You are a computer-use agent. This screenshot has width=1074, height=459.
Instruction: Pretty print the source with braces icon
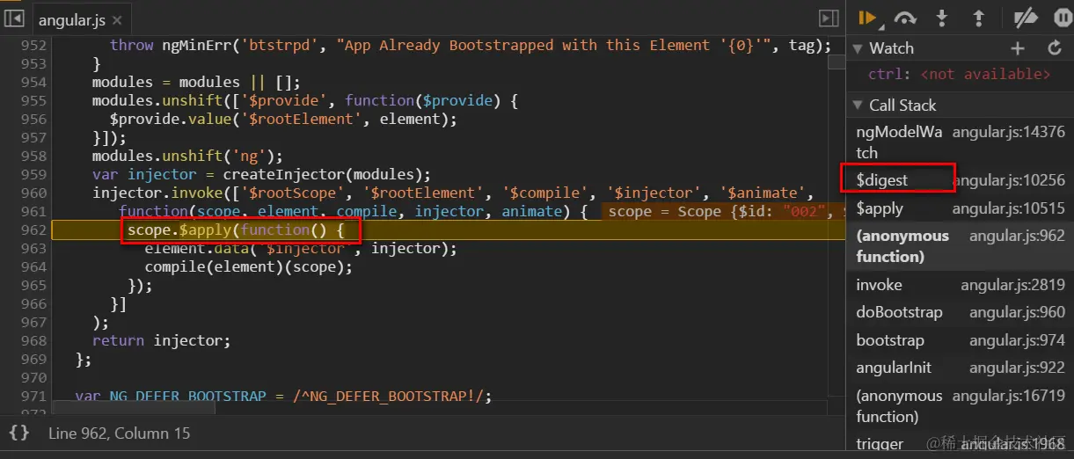(19, 433)
